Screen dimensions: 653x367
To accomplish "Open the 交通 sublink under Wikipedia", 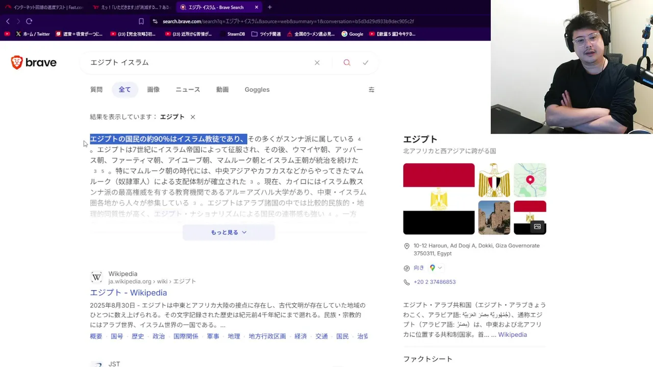I will coord(321,336).
